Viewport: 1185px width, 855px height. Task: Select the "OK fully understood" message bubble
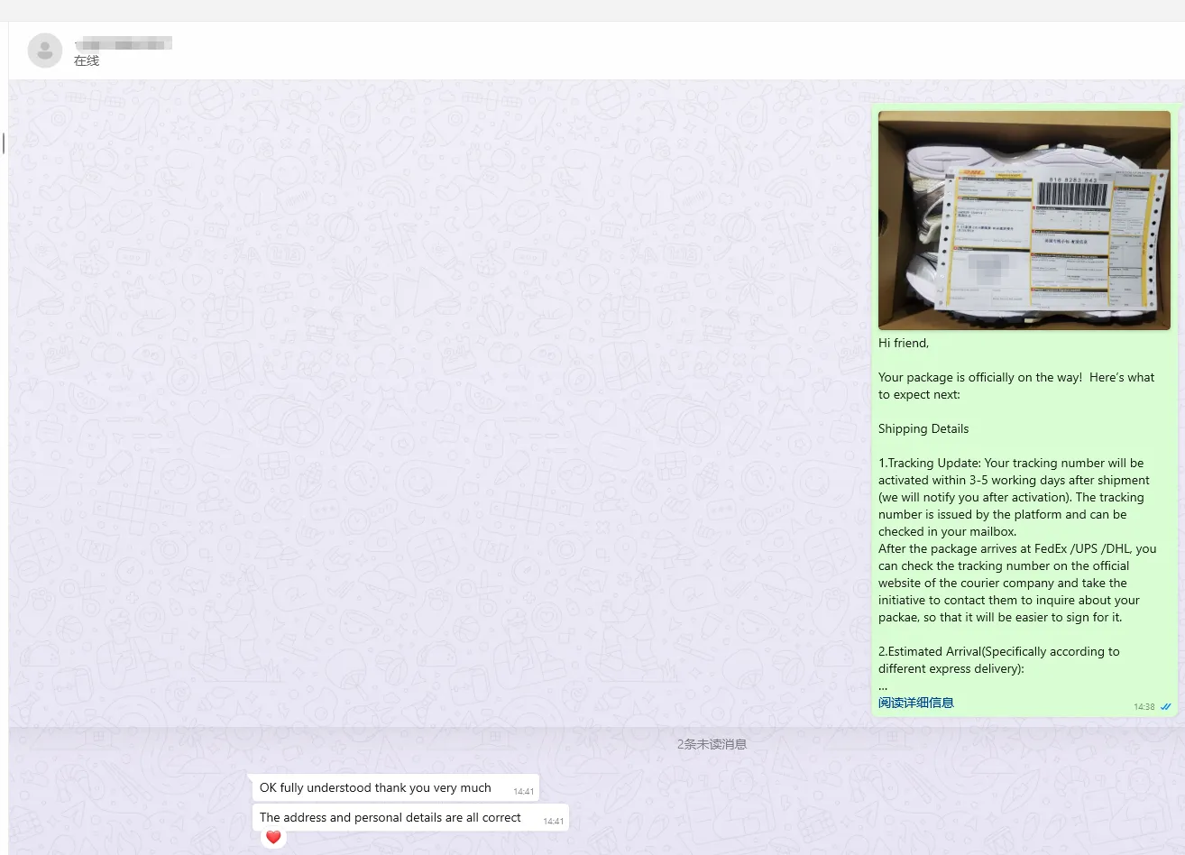tap(375, 787)
